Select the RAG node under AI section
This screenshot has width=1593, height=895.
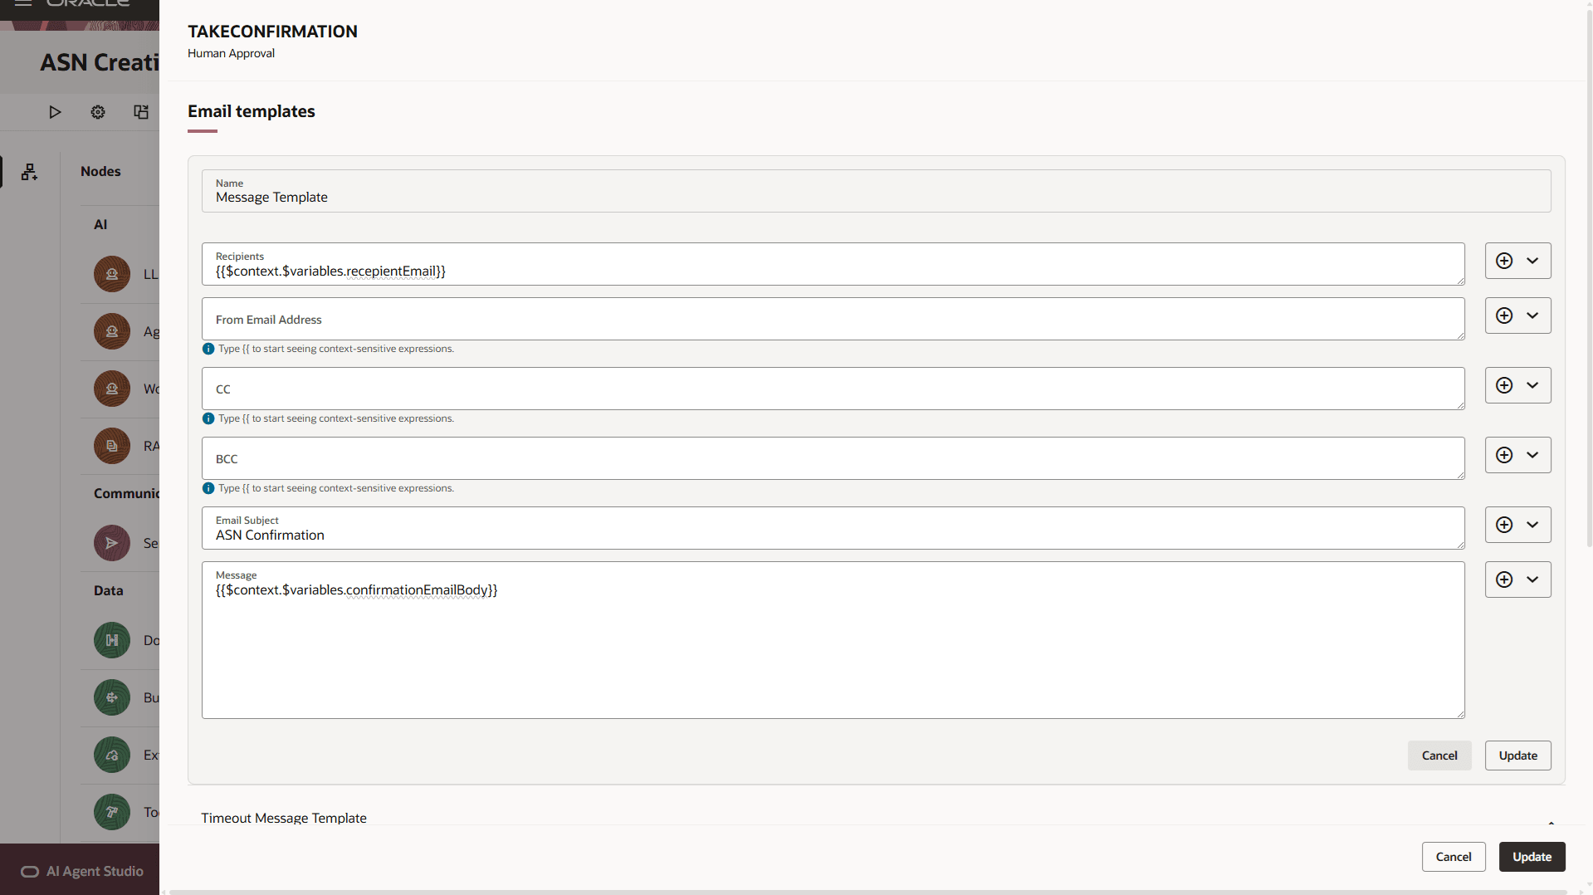[111, 446]
